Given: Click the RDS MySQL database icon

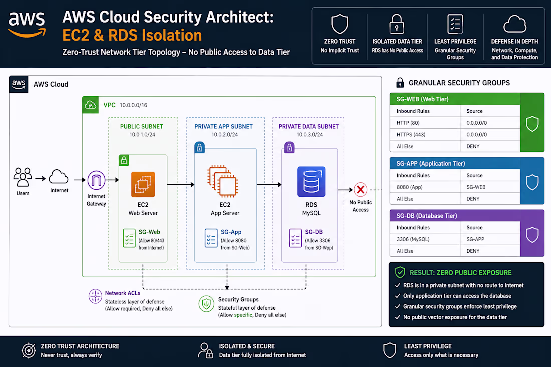Looking at the screenshot, I should tap(311, 182).
